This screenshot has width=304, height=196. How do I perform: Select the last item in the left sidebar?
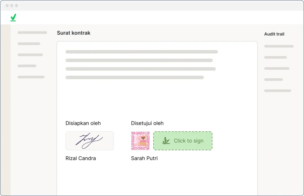coord(31,77)
